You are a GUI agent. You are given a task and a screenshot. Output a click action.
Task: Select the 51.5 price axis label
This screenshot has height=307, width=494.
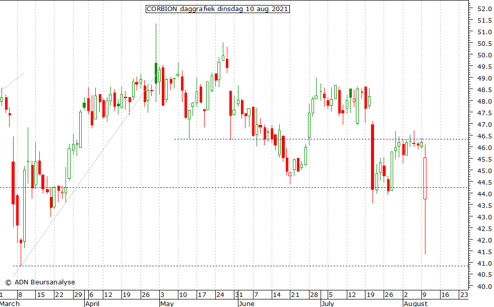tap(484, 21)
